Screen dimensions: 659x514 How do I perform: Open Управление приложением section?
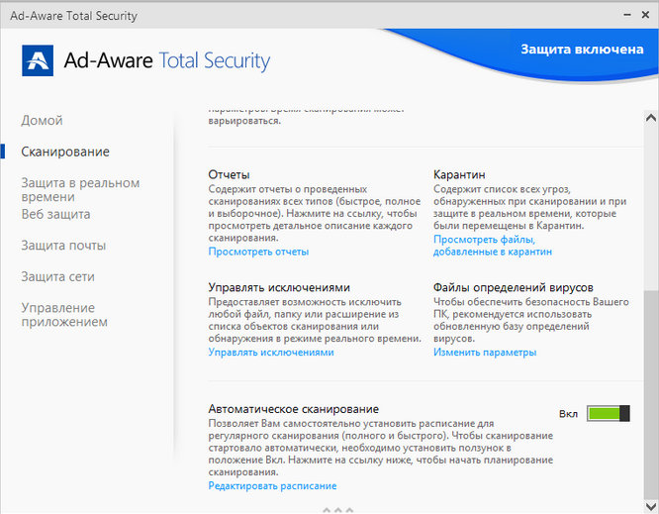point(64,315)
